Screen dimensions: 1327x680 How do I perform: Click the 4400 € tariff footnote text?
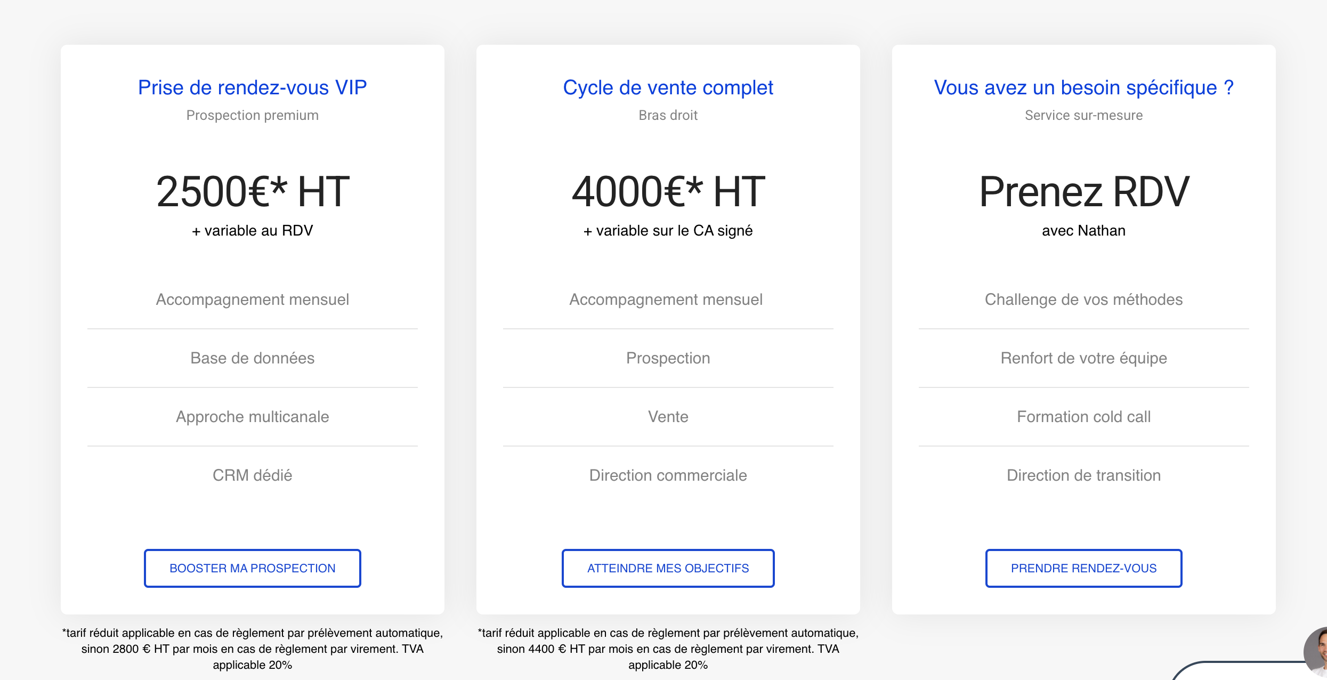668,649
